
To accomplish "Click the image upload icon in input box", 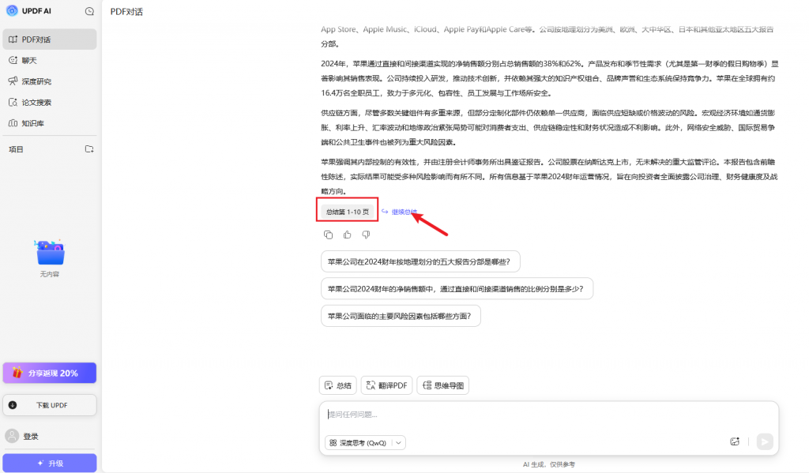I will tap(735, 441).
